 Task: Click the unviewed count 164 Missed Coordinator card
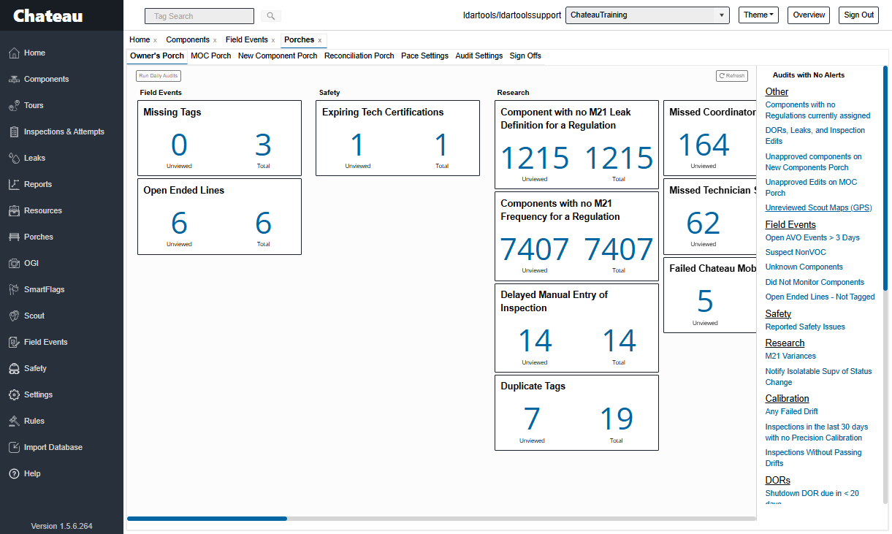point(704,145)
